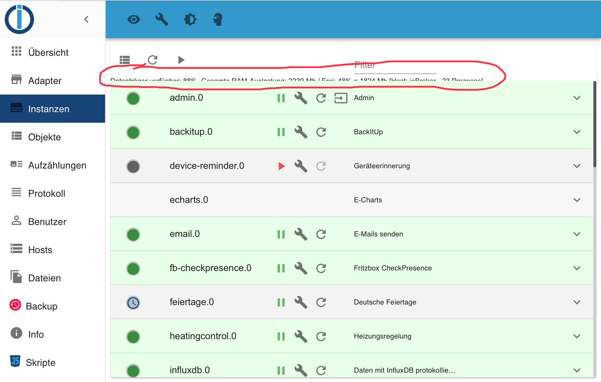
Task: Open admin.0 web interface via link icon
Action: point(341,98)
